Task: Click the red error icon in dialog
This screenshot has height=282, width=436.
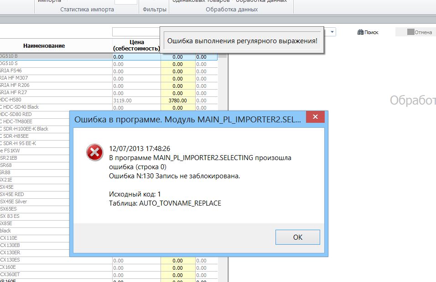Action: point(94,152)
